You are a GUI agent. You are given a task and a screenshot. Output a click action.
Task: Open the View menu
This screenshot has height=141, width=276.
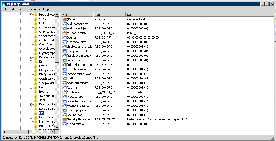(21, 9)
